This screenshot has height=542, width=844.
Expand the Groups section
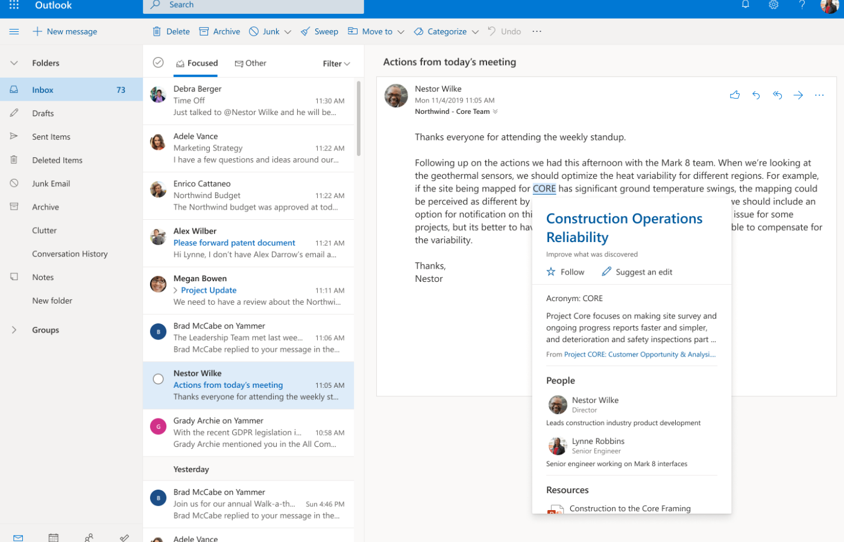[14, 330]
